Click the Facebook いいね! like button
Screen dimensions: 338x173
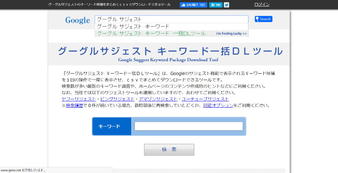pyautogui.click(x=193, y=5)
